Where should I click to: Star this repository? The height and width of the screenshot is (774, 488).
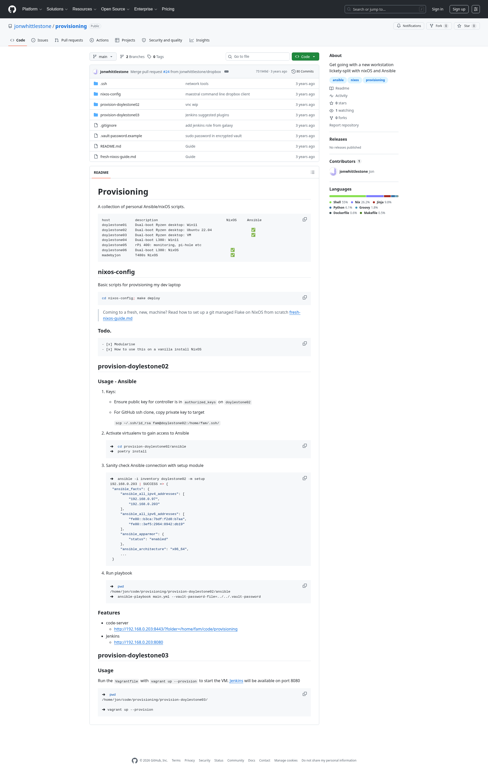[x=466, y=26]
